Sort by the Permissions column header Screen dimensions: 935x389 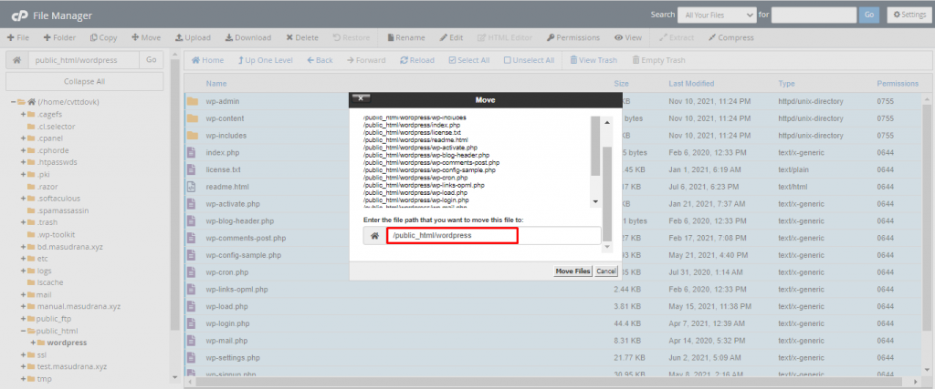[x=898, y=84]
